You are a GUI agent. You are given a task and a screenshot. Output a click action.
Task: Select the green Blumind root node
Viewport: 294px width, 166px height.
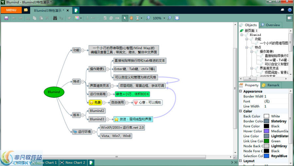(x=54, y=92)
